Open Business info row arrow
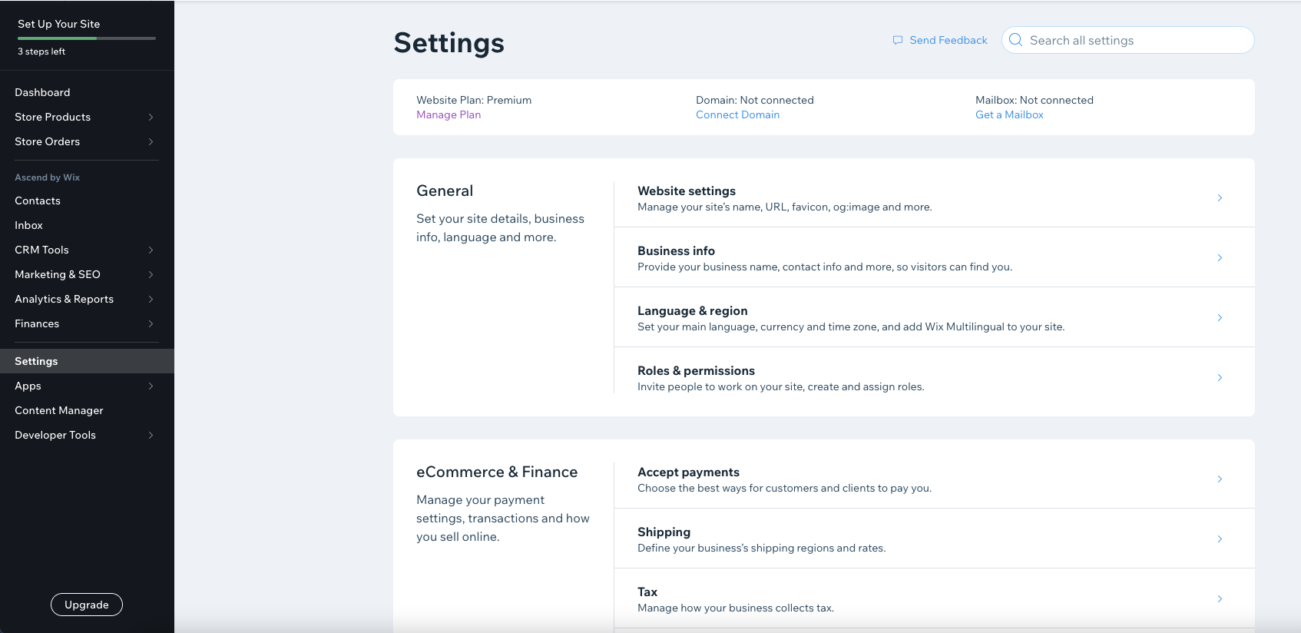This screenshot has height=633, width=1301. [x=1220, y=257]
